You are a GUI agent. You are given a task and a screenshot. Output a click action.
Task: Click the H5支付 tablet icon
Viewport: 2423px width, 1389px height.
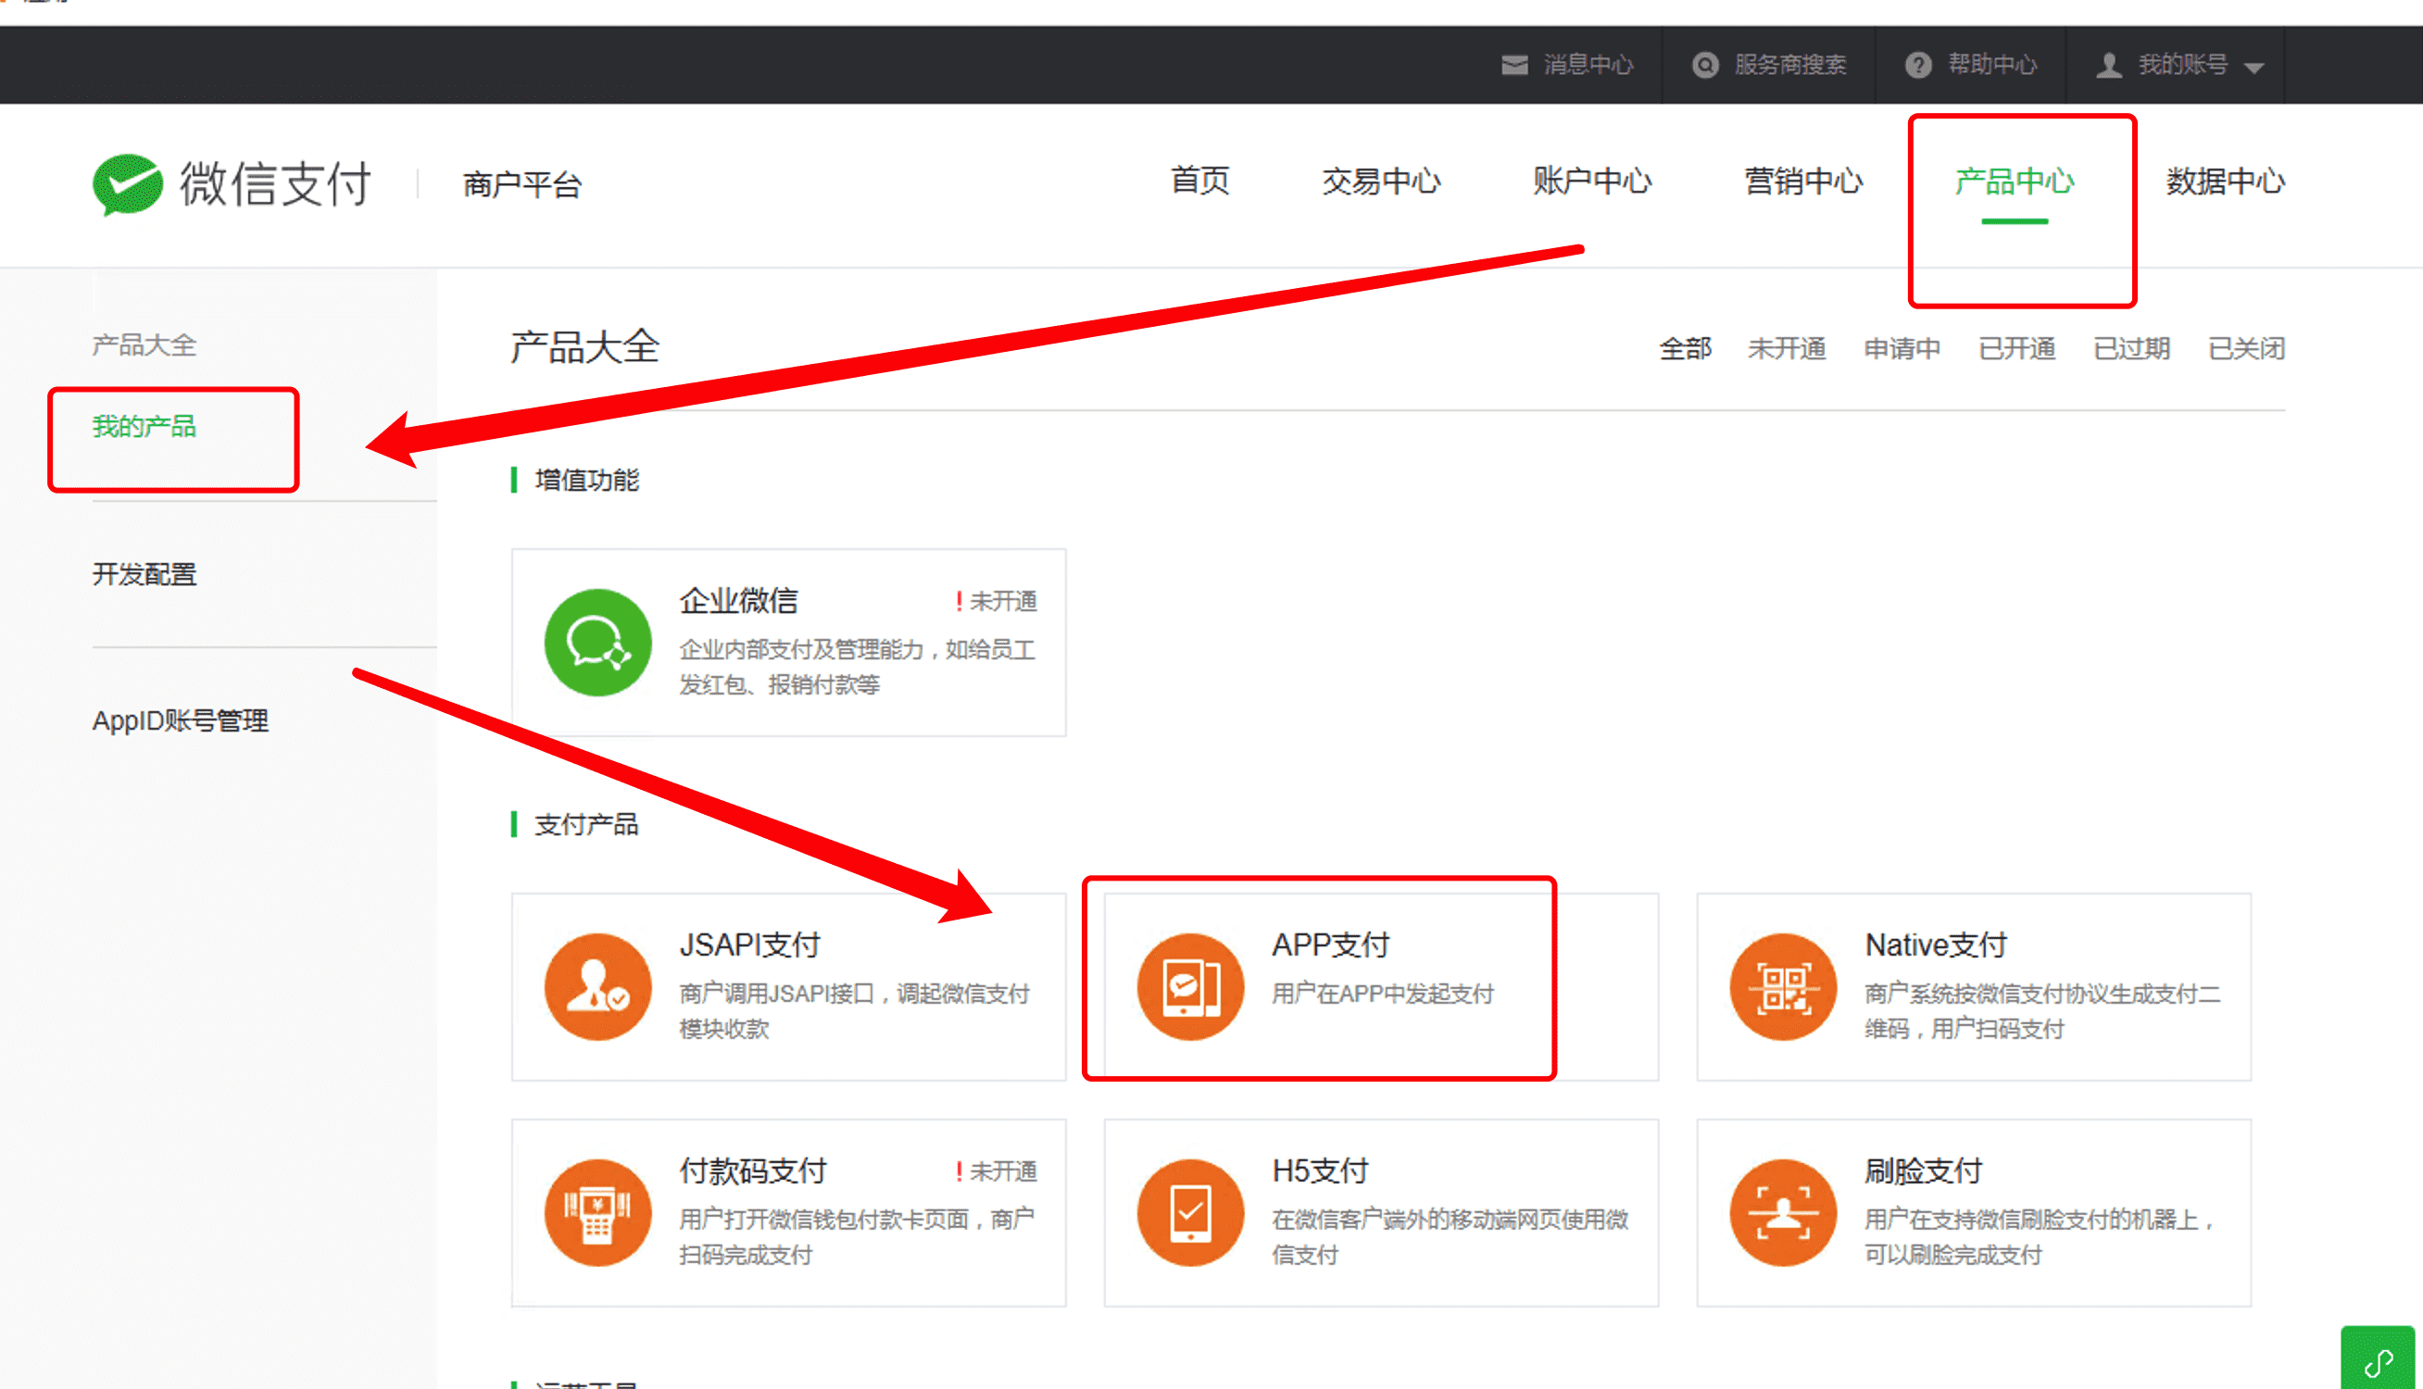click(x=1190, y=1212)
